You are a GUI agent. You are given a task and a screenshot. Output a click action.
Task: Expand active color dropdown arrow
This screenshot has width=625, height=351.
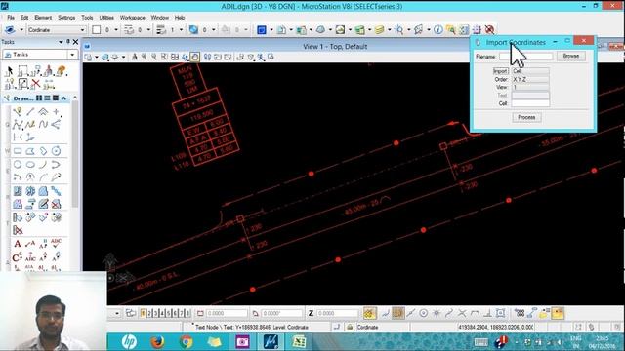(x=116, y=30)
